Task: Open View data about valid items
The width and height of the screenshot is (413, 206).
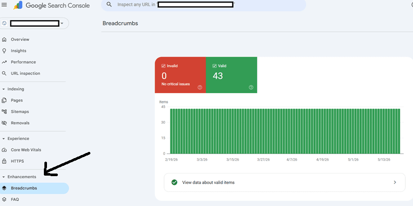Action: point(284,182)
